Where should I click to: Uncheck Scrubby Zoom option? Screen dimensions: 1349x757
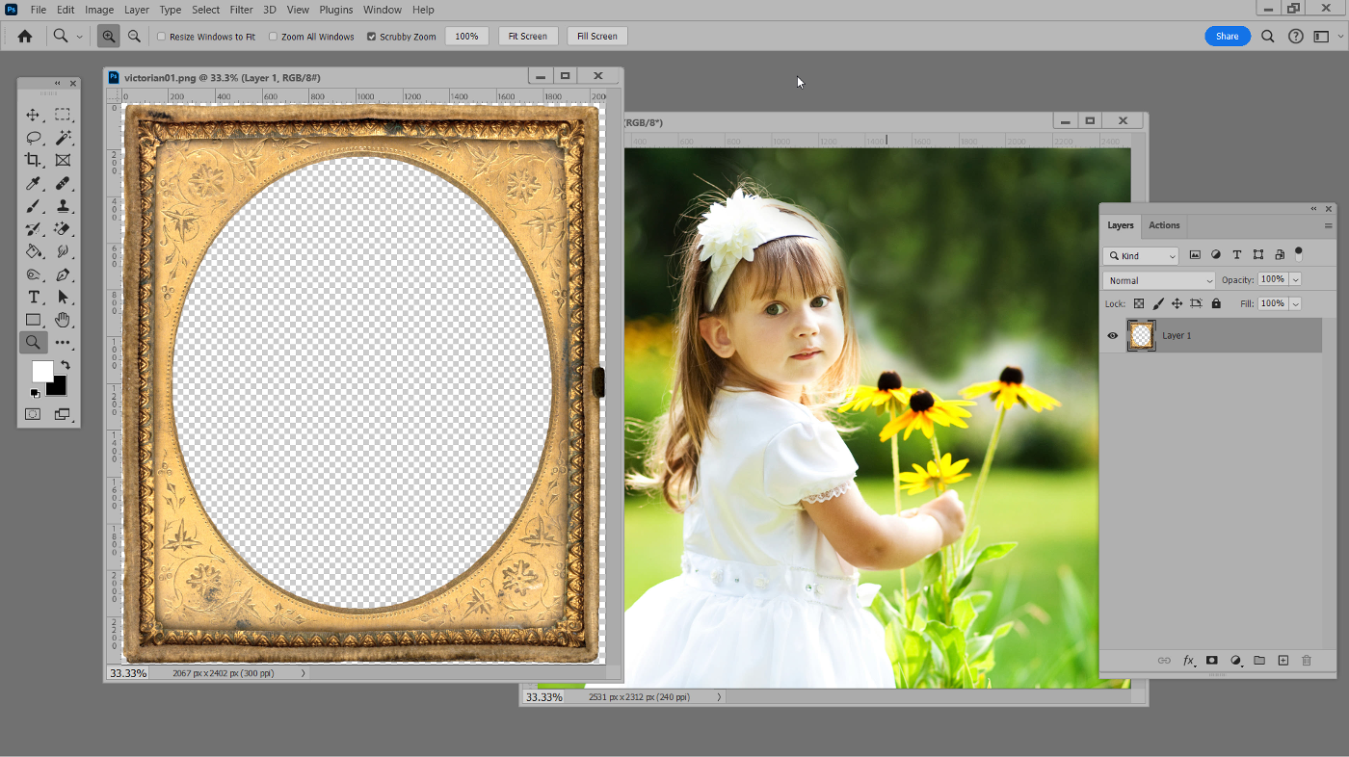pos(371,37)
